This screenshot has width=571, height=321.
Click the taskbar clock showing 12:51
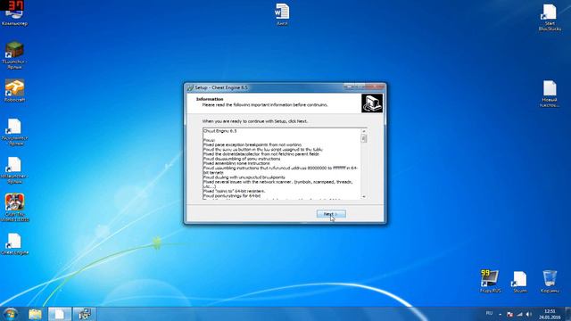tap(550, 314)
